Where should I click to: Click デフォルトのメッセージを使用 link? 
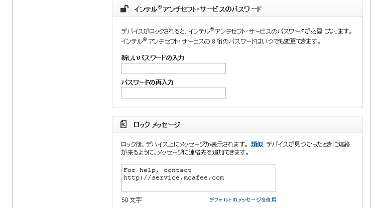242,199
